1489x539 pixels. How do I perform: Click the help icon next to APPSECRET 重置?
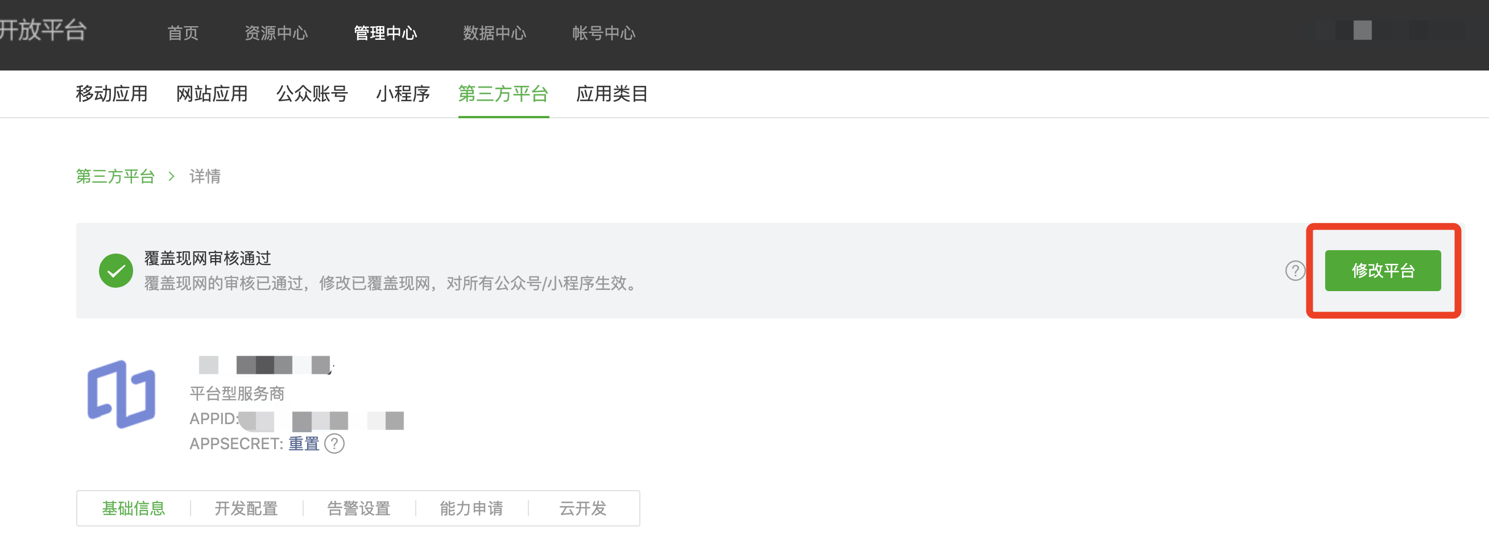point(334,443)
